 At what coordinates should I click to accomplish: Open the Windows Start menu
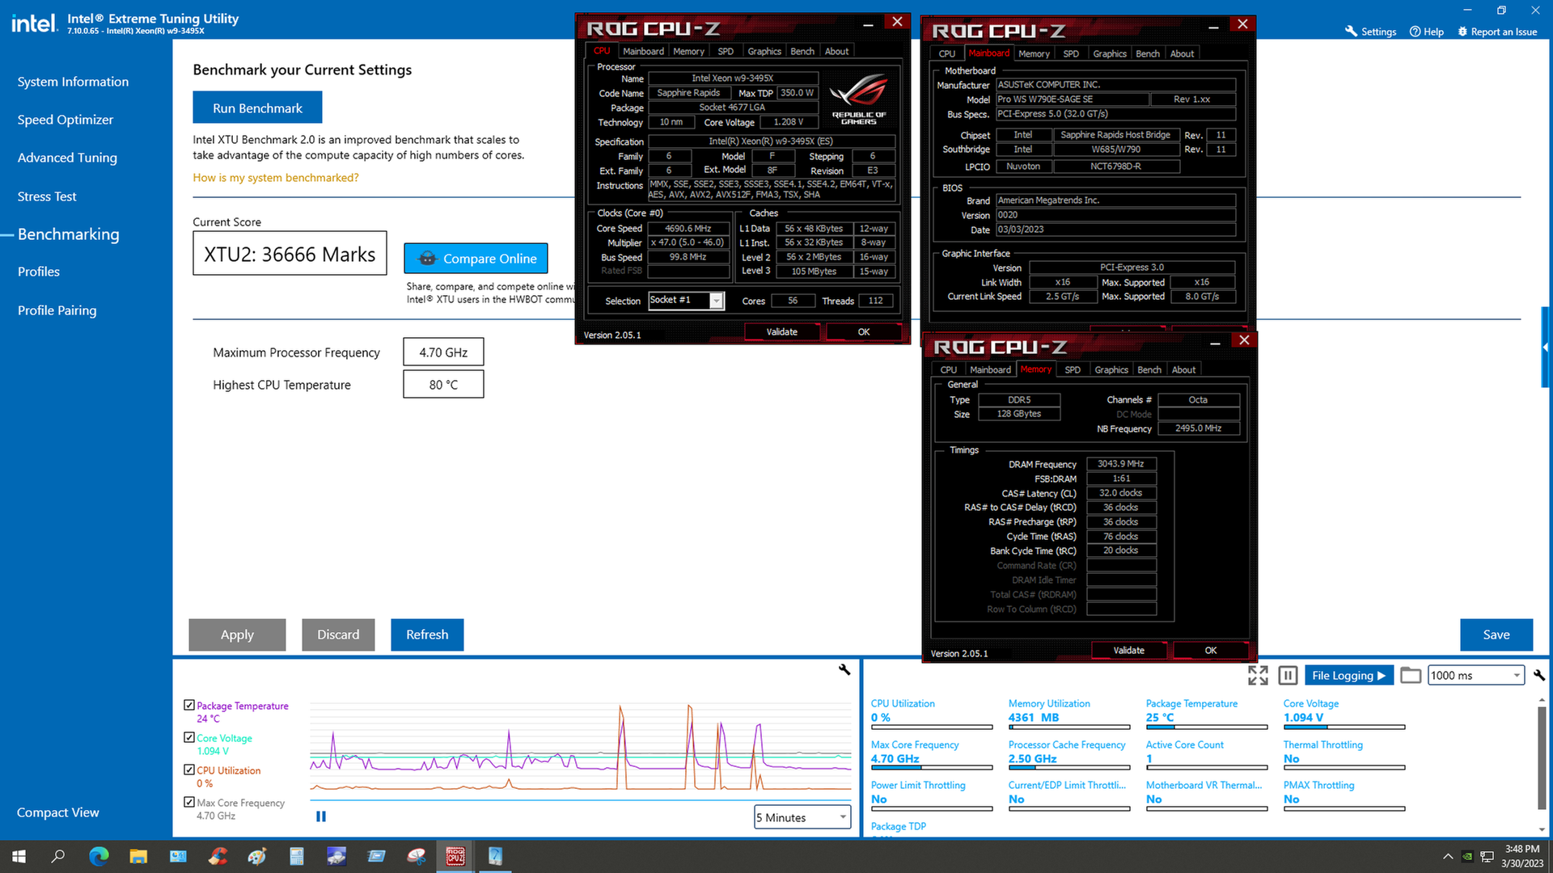[x=19, y=856]
